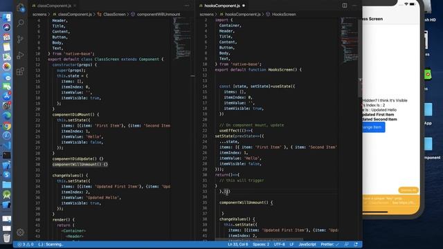
Task: Click the Prettier status item
Action: 329,244
